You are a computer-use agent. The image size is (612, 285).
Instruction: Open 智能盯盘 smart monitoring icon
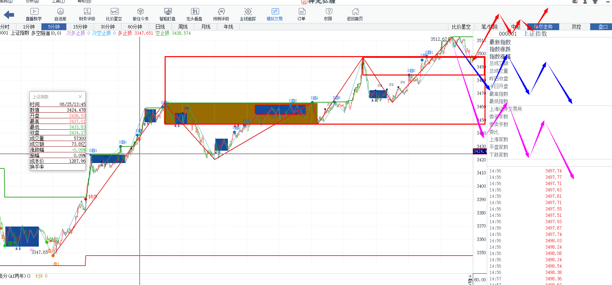tap(167, 14)
